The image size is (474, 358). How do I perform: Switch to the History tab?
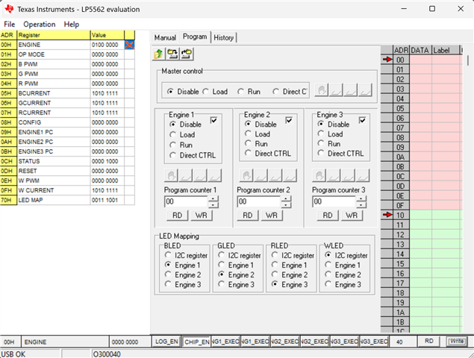click(x=224, y=38)
